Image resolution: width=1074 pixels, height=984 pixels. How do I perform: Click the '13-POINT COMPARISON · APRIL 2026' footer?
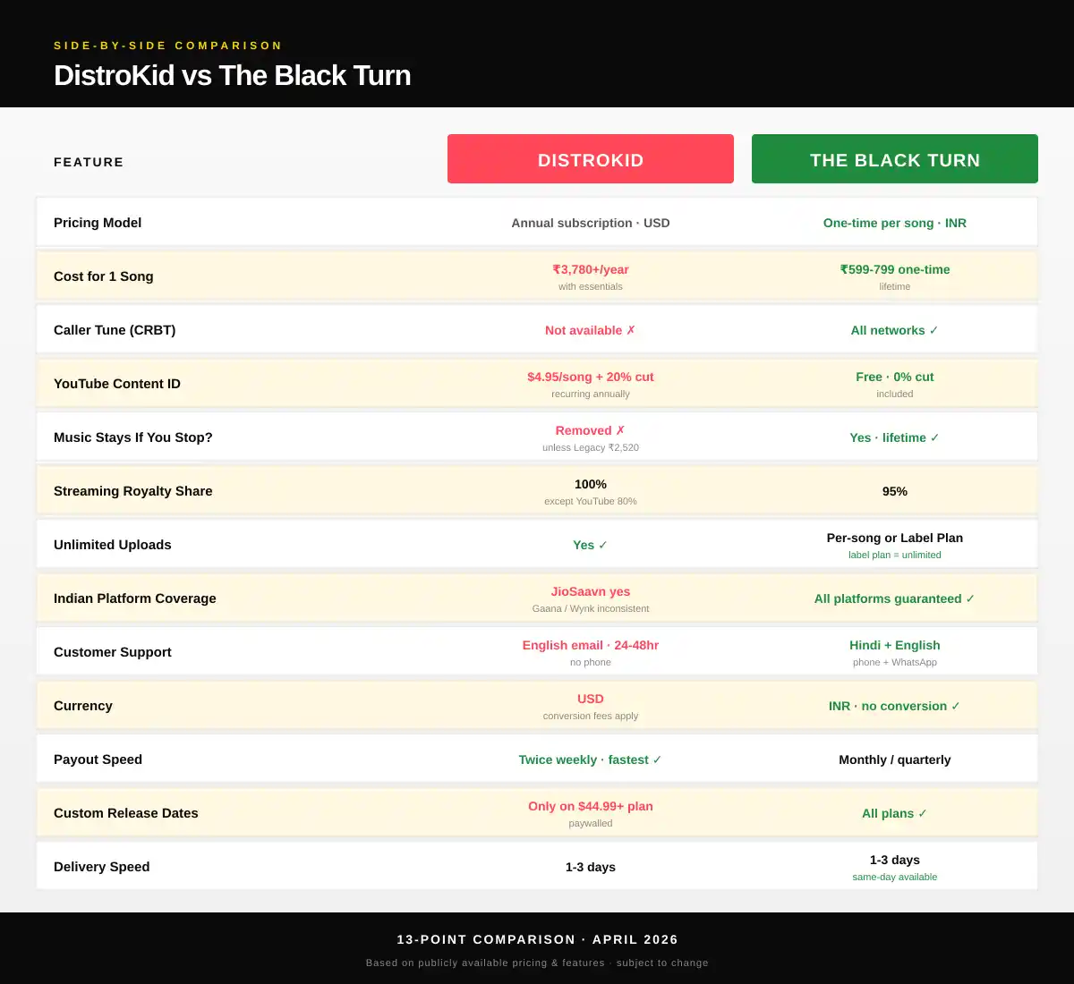pos(537,939)
